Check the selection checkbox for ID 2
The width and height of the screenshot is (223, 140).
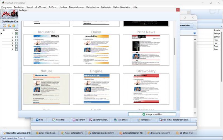tap(16, 37)
